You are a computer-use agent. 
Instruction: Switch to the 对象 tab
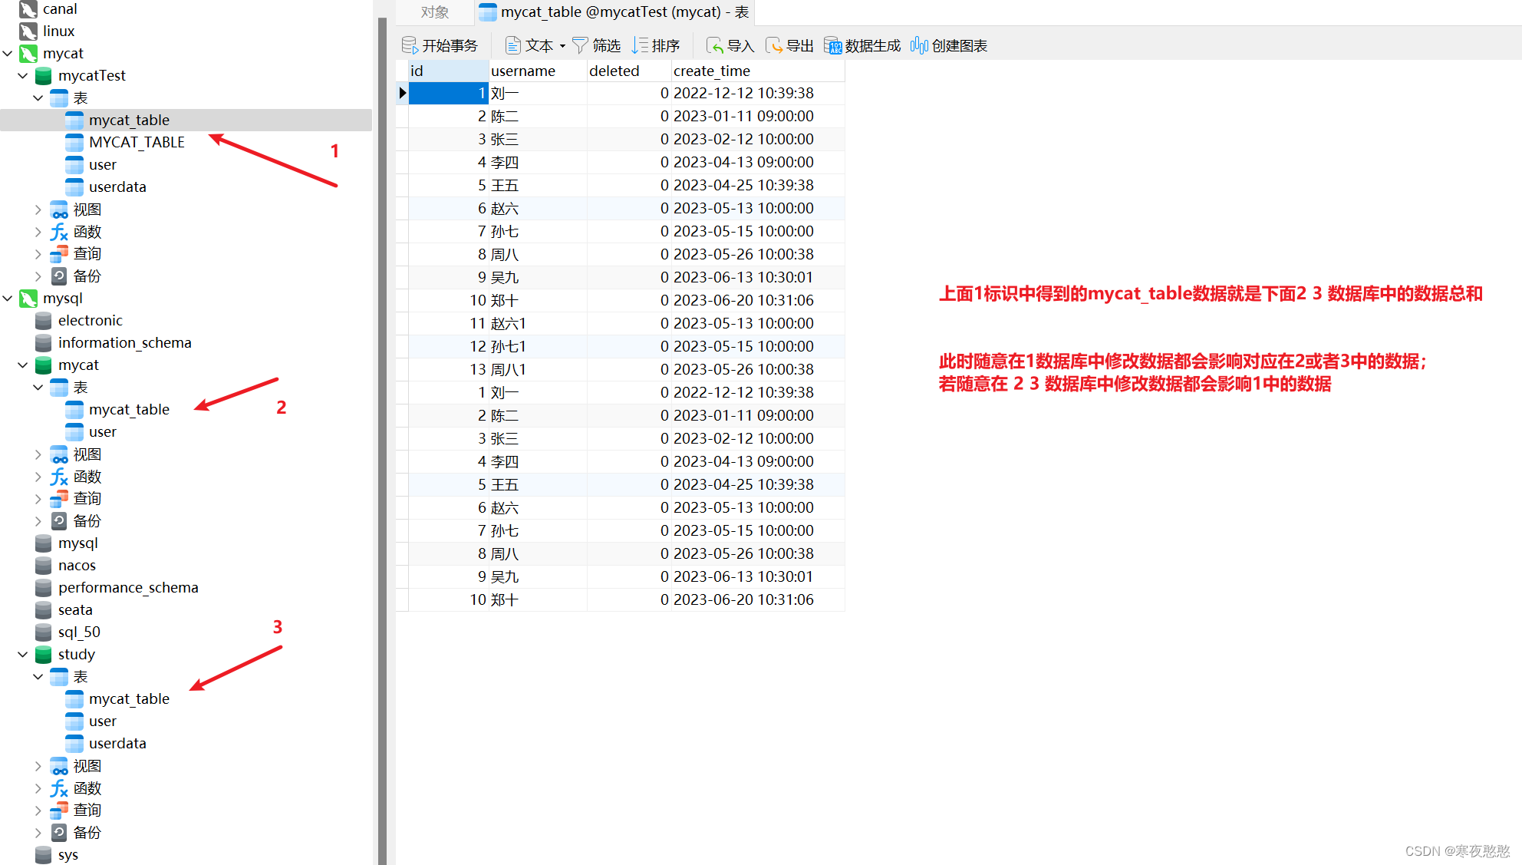click(434, 12)
